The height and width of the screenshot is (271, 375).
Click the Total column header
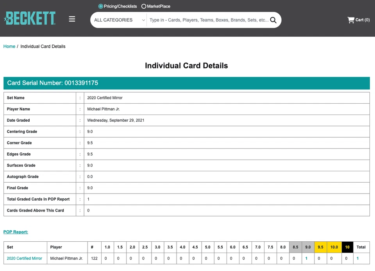tap(361, 247)
